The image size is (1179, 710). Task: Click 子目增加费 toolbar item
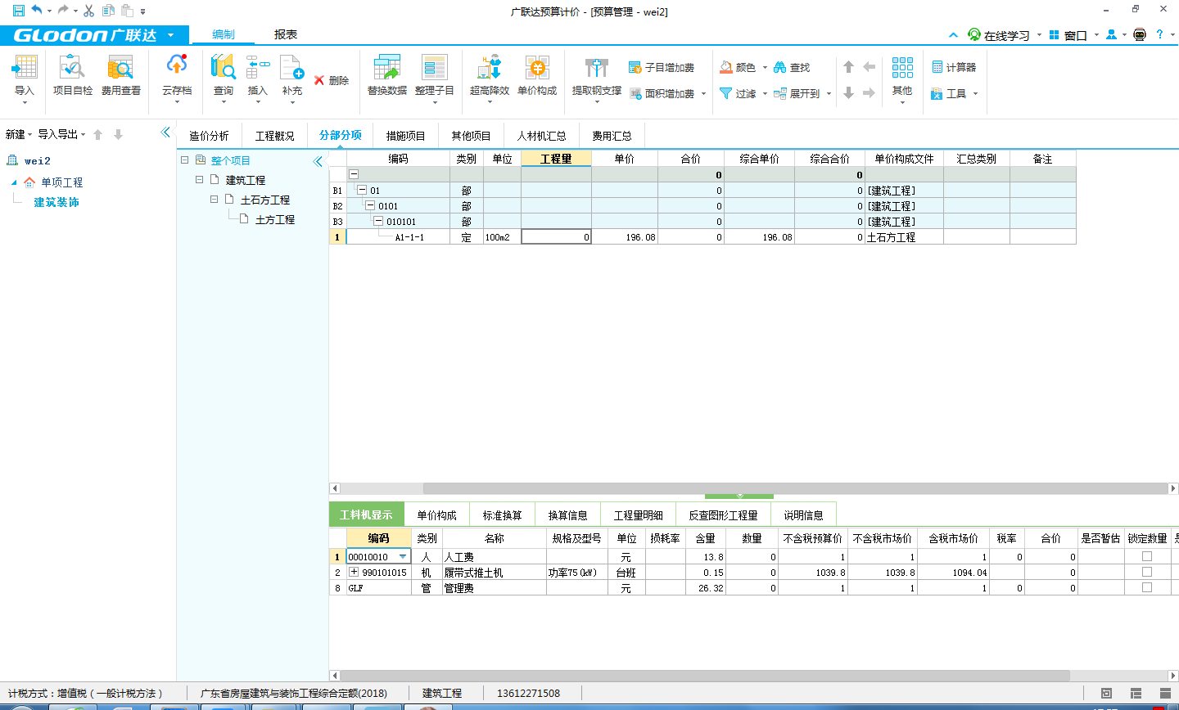(x=662, y=68)
